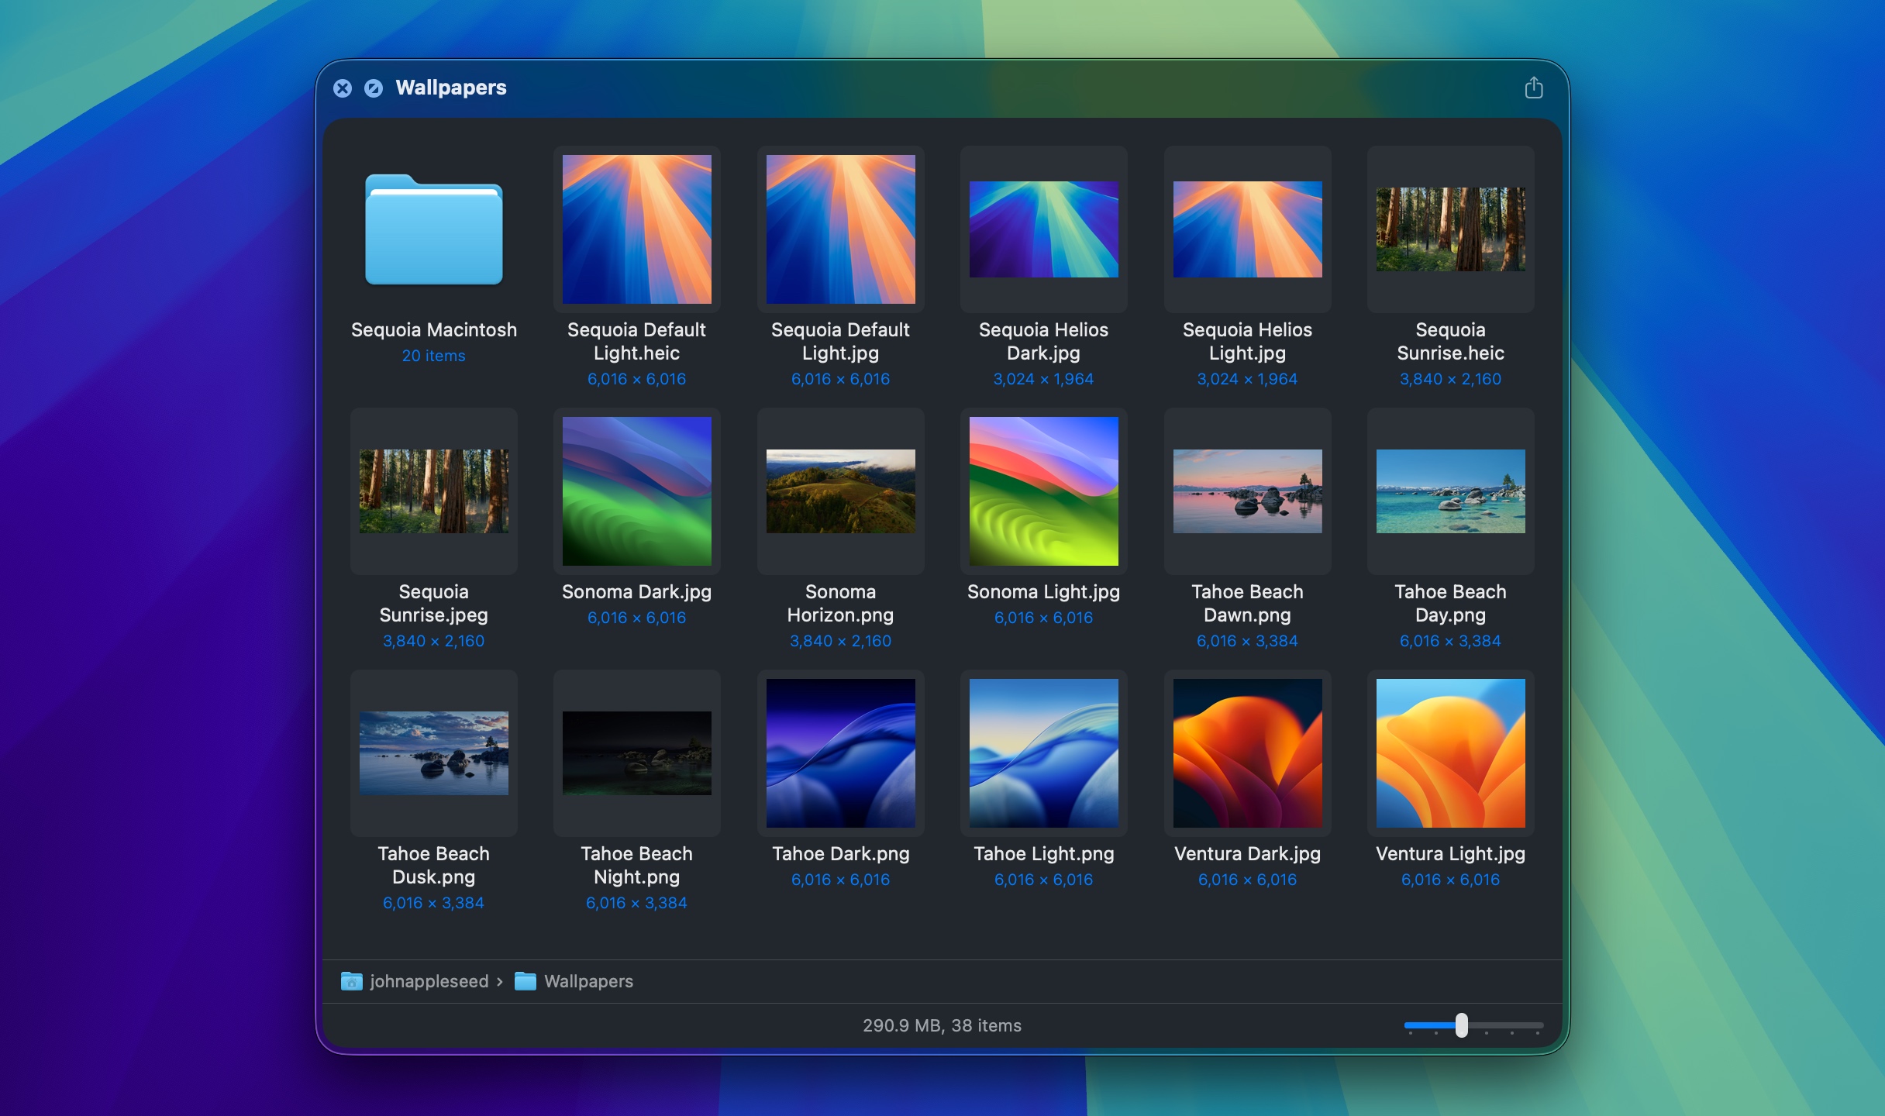Select the Tahoe Light.png wallpaper

(1043, 753)
